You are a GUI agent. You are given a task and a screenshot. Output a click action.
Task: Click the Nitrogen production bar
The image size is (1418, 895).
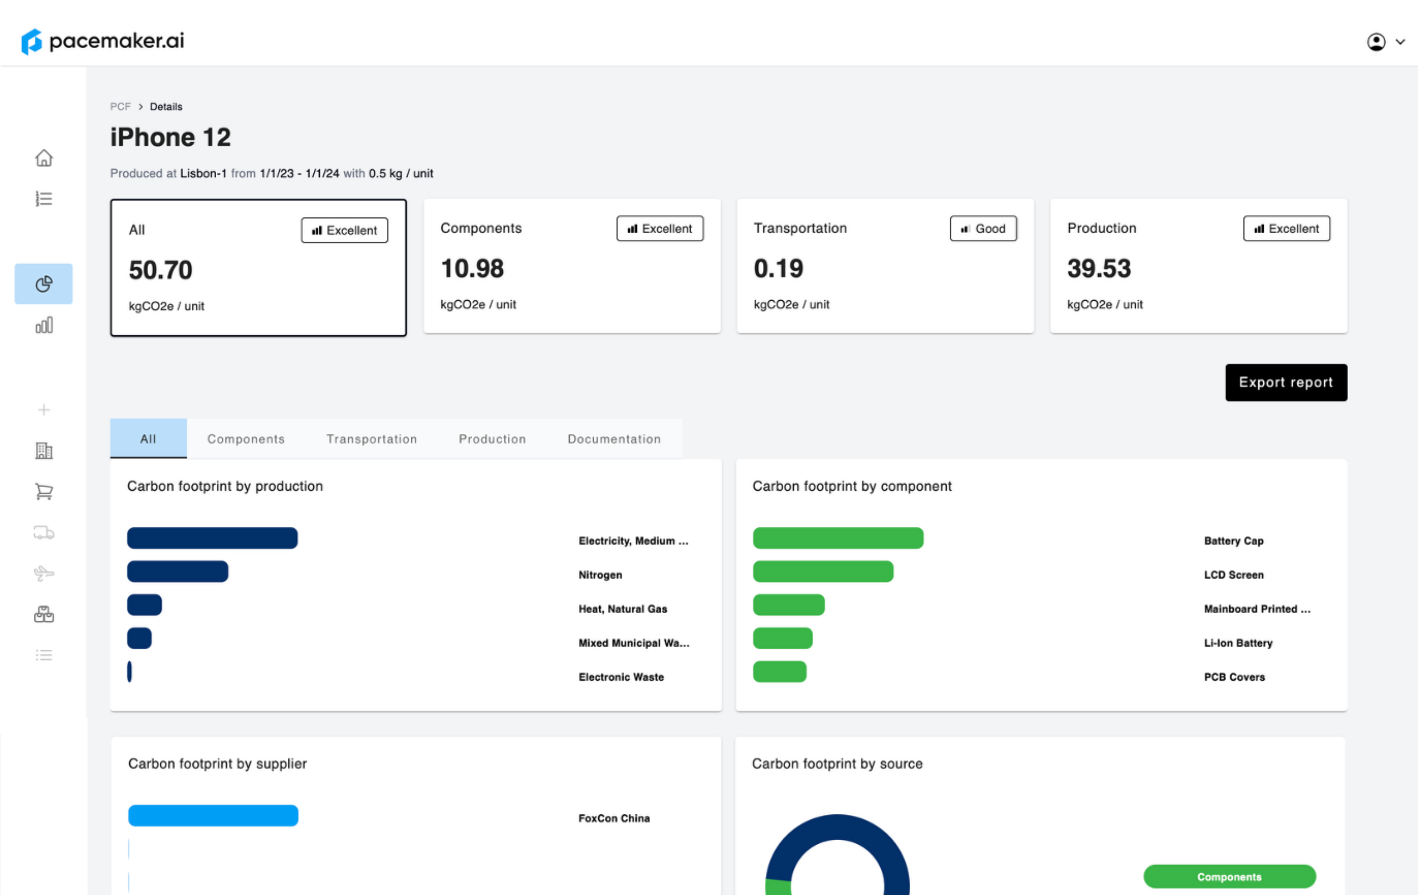[x=178, y=571]
